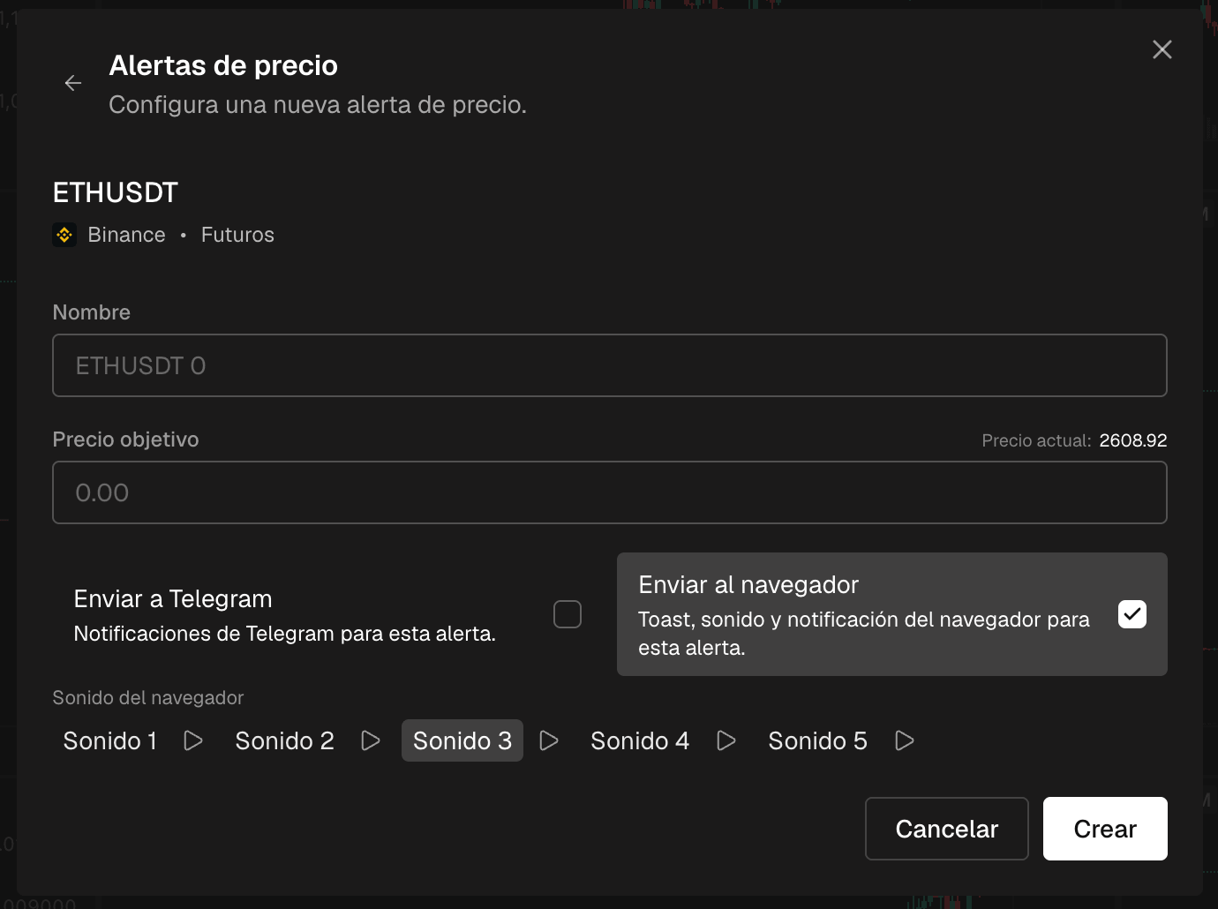Preview Sonido 5 with its play icon
1218x909 pixels.
tap(905, 740)
